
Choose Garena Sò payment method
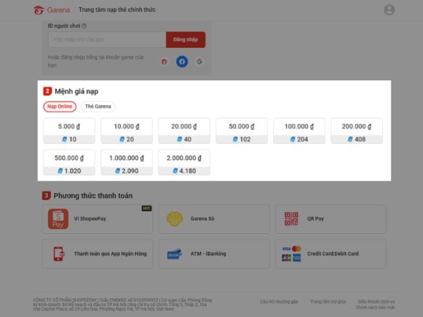(214, 219)
